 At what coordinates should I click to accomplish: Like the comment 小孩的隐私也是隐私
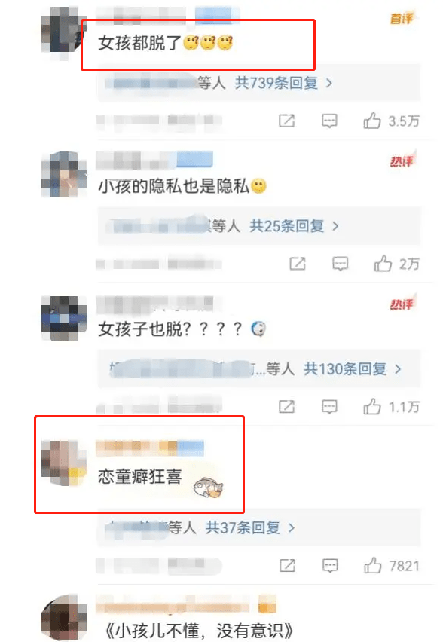pos(383,264)
